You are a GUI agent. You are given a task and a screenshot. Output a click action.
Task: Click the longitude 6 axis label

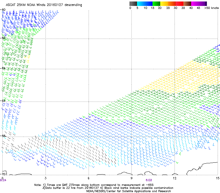click(x=89, y=178)
